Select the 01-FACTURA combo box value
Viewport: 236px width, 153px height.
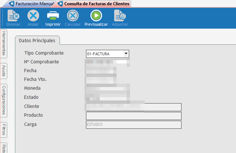[107, 54]
